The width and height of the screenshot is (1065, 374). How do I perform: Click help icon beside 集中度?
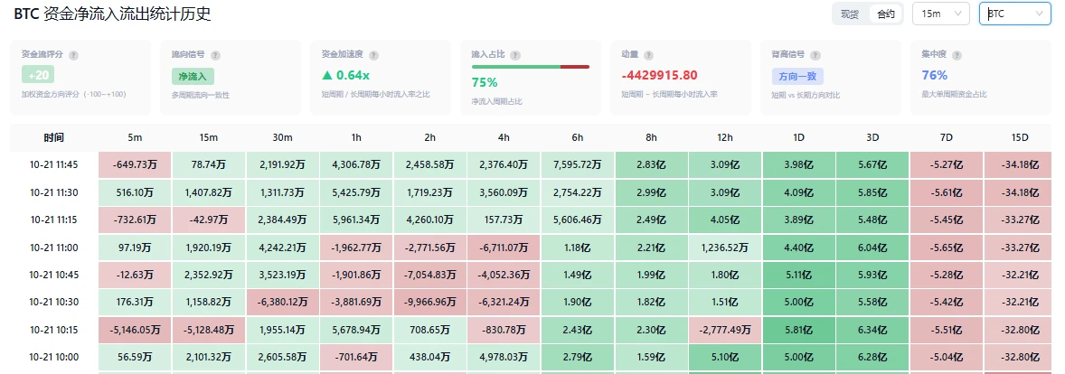click(958, 55)
